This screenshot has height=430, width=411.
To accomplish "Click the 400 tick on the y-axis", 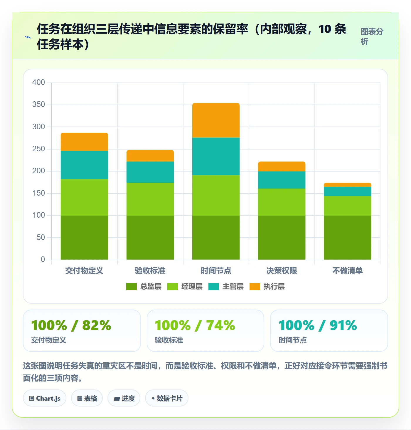I will [x=39, y=82].
